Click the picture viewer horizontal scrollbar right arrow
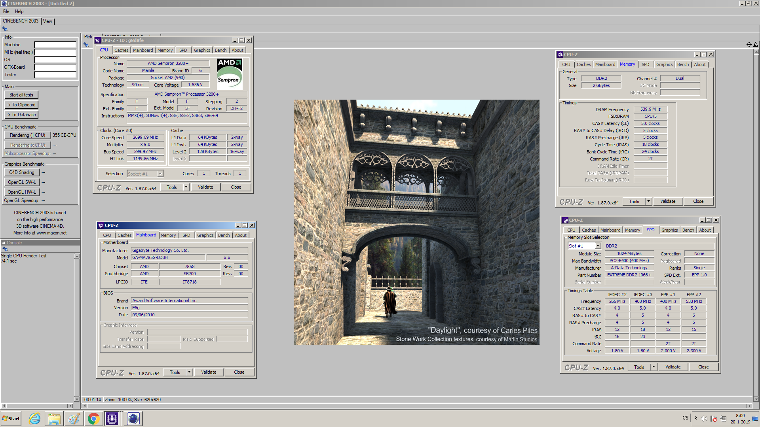Image resolution: width=760 pixels, height=427 pixels. [749, 406]
